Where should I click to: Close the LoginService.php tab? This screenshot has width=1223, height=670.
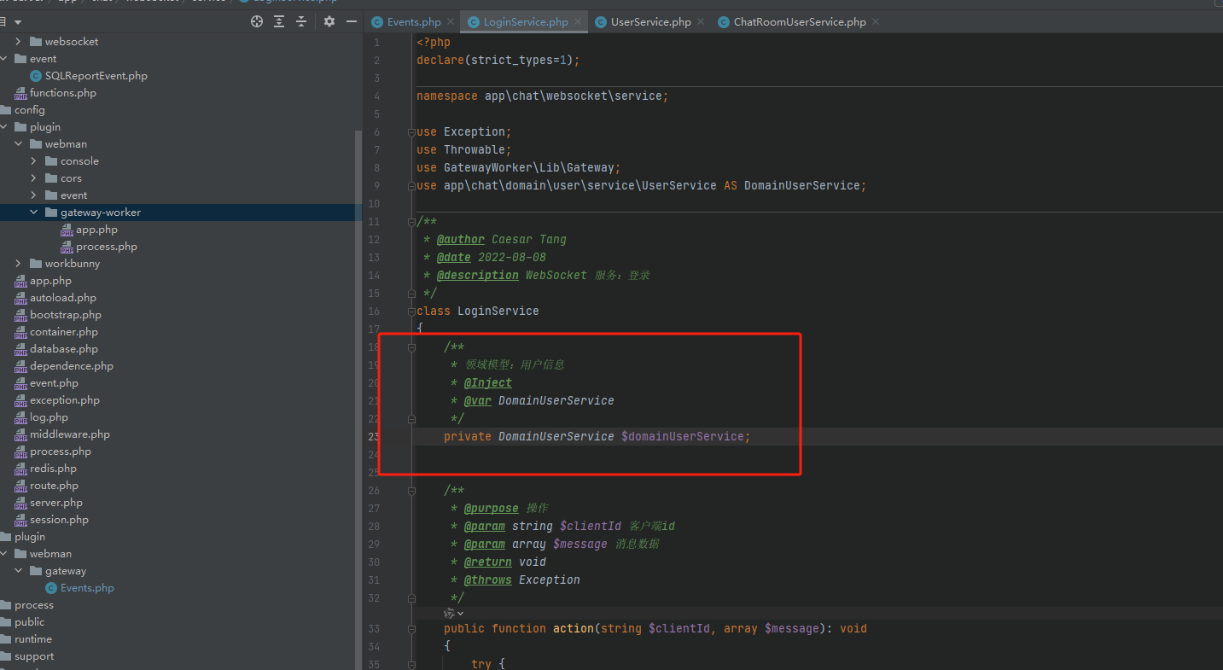578,22
